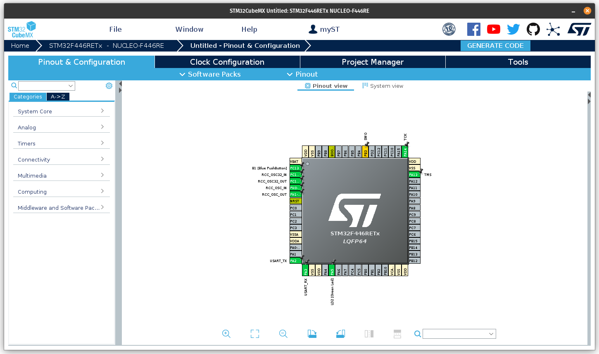Click the STM32CubeMX logo

(22, 30)
